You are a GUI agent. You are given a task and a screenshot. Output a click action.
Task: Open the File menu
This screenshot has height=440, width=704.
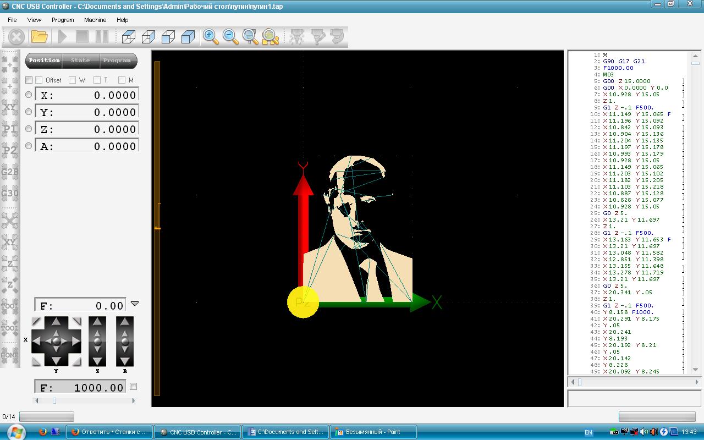(x=12, y=20)
